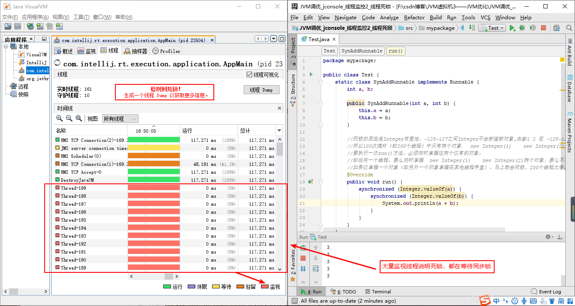Open the Event Log button
Viewport: 575px width, 306px height.
[x=546, y=292]
